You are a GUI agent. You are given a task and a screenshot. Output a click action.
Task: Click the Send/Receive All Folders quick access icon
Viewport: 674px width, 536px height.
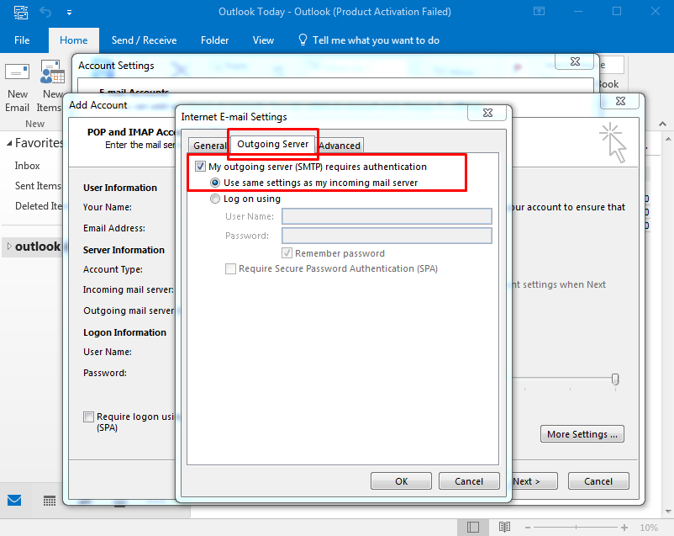coord(21,12)
